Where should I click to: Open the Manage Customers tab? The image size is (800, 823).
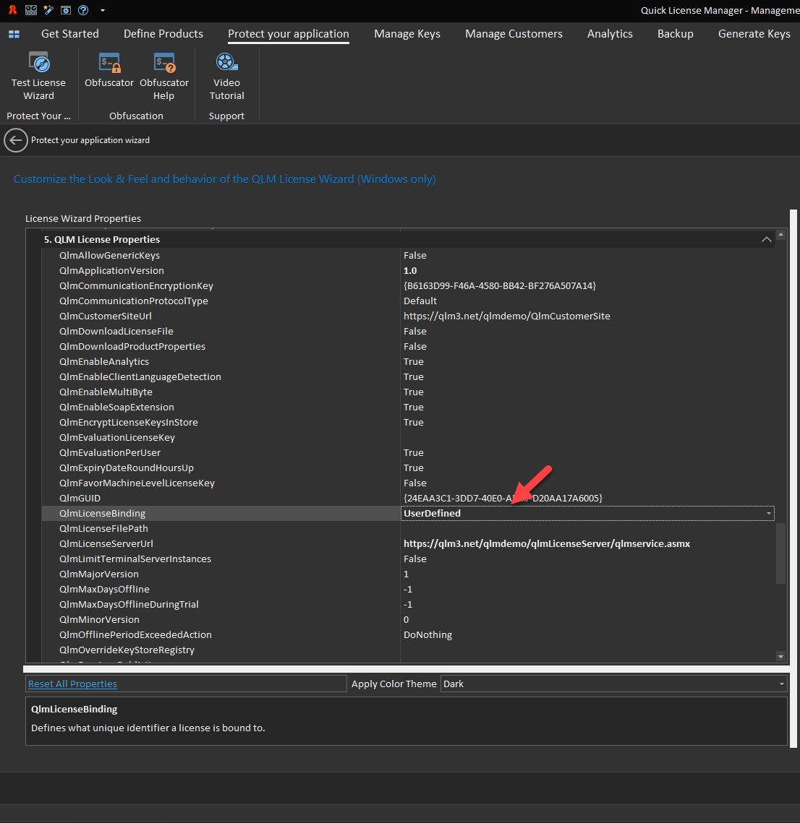(514, 33)
